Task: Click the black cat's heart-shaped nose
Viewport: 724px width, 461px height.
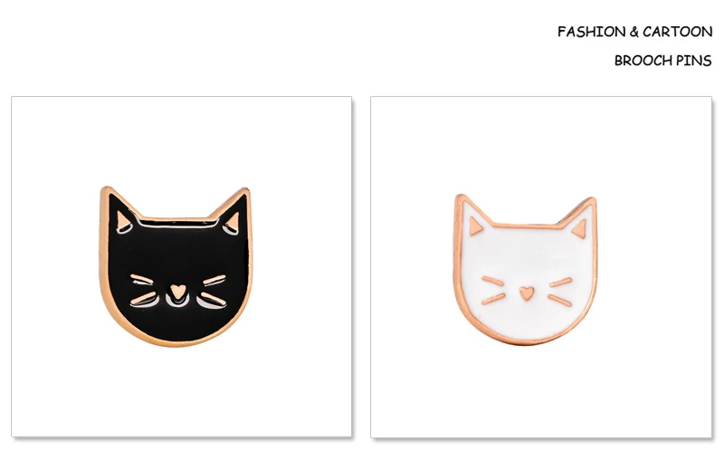Action: pyautogui.click(x=177, y=292)
